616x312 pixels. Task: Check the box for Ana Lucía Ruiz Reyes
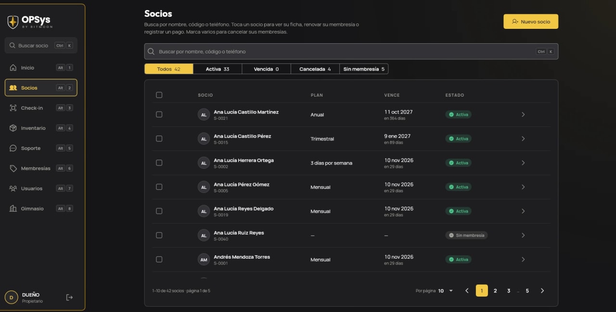coord(159,235)
